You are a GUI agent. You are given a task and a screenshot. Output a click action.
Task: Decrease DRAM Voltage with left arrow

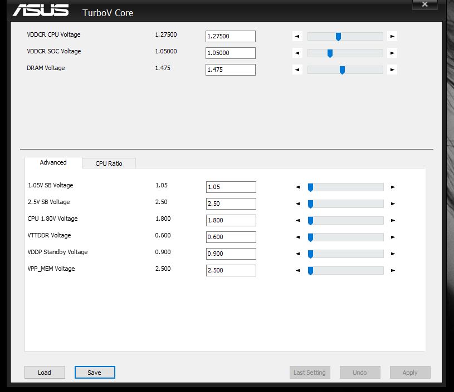coord(297,70)
